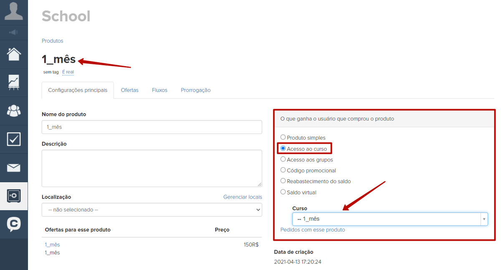The height and width of the screenshot is (270, 501).
Task: Open the chart analytics sidebar icon
Action: pos(14,82)
